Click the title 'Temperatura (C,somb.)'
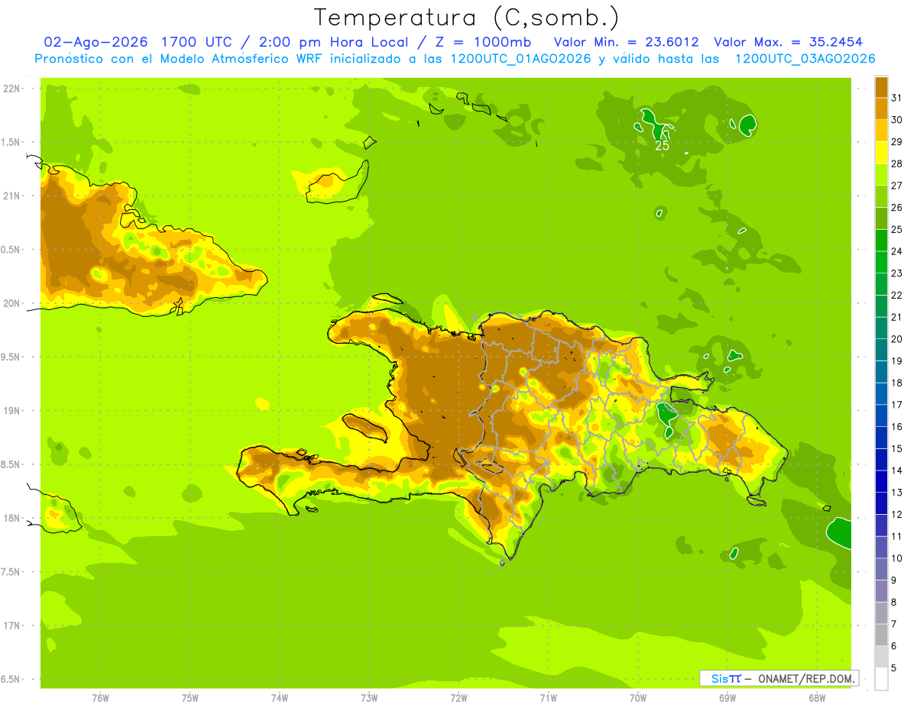This screenshot has height=708, width=917. [468, 18]
